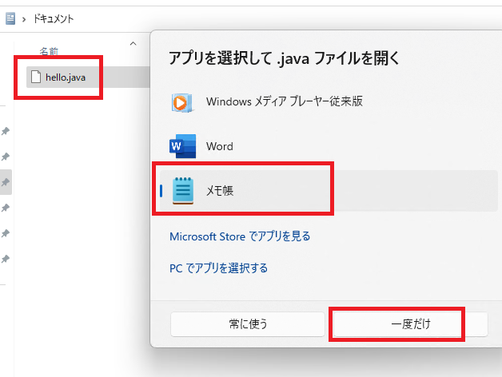The height and width of the screenshot is (377, 502).
Task: Click the sort arrow above the 名前 column
Action: pyautogui.click(x=133, y=43)
